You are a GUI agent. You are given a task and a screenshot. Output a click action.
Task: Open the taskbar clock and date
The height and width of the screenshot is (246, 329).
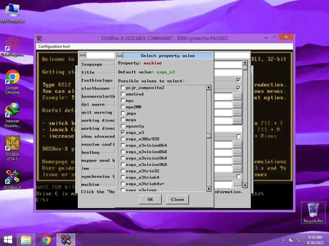tap(315, 240)
